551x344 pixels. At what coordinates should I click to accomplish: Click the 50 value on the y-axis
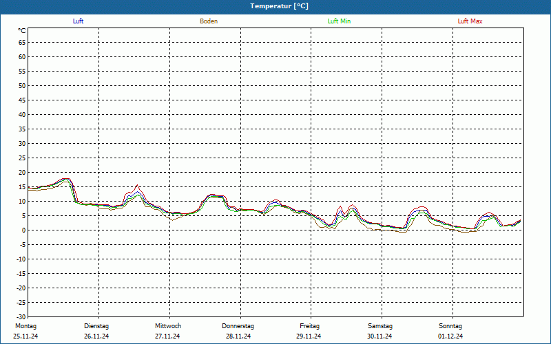22,85
